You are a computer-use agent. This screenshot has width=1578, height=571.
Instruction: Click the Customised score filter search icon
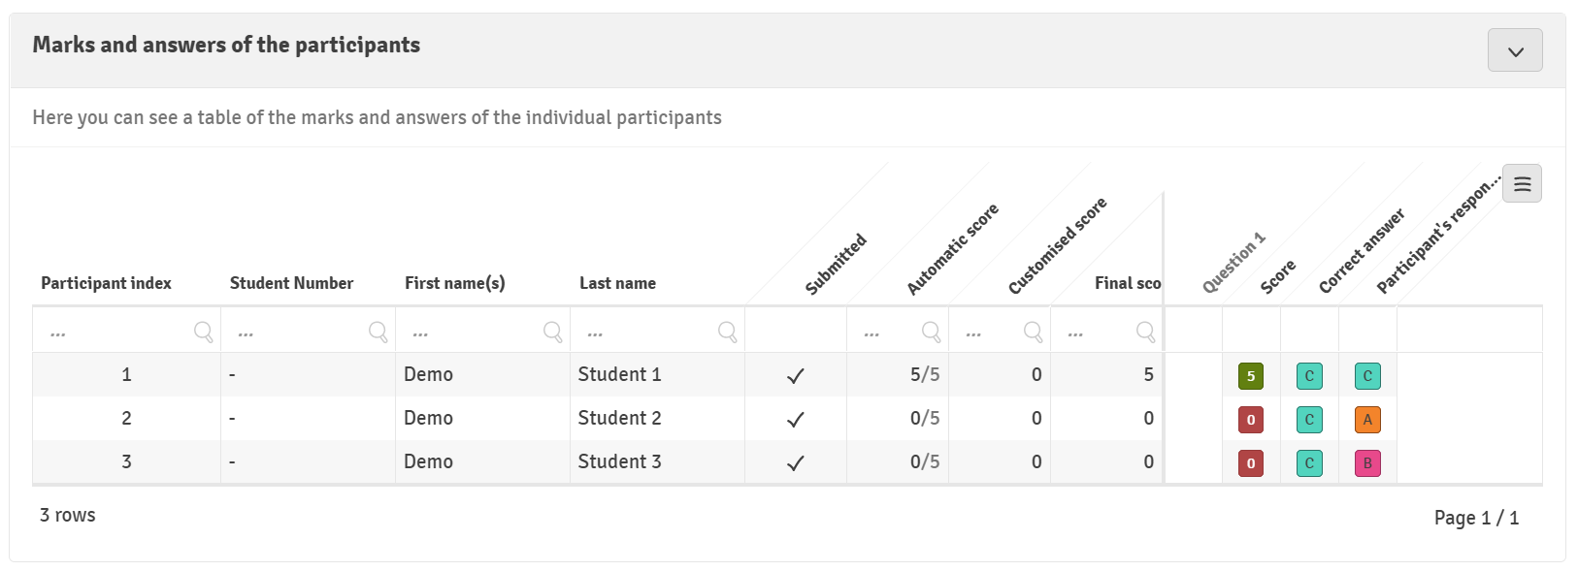1033,332
